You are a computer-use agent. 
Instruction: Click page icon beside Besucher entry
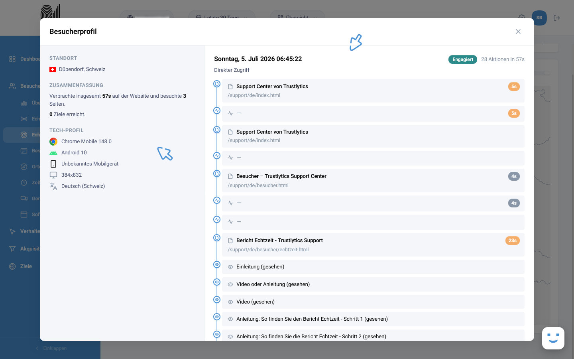pos(230,176)
